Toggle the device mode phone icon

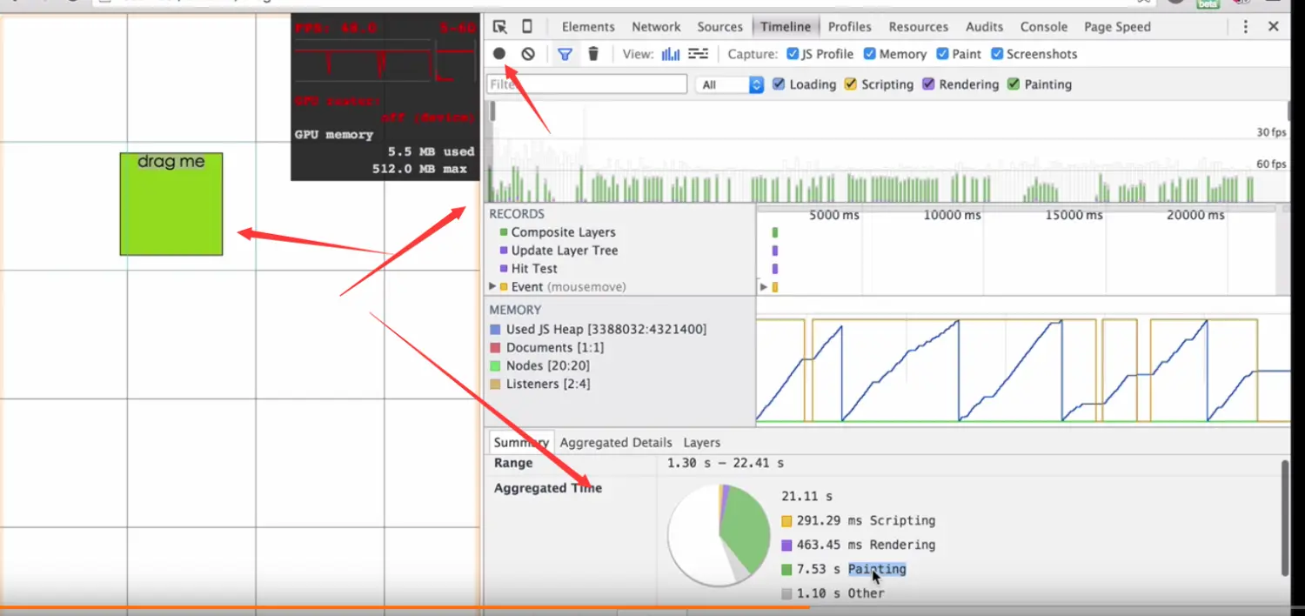pos(527,26)
